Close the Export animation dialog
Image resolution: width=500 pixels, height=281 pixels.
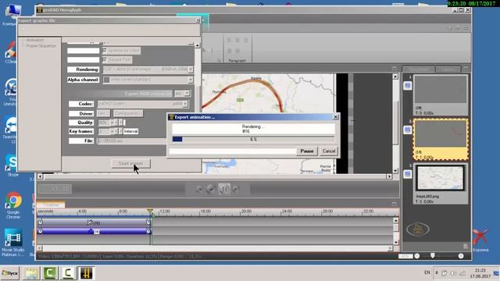tap(335, 117)
